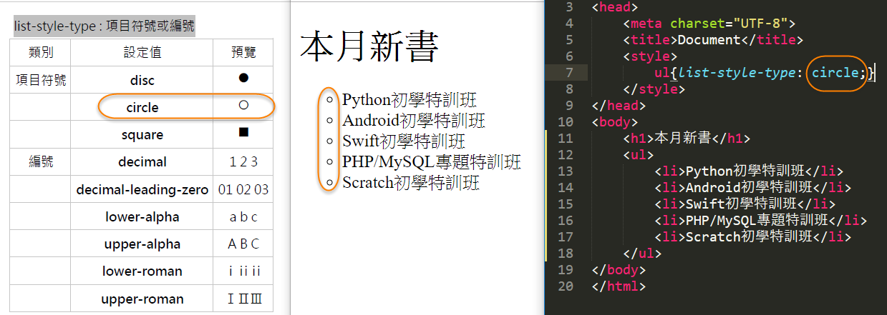The width and height of the screenshot is (887, 315).
Task: Click the PHP/MySQL專題特訓班 item in rendered list
Action: (431, 161)
